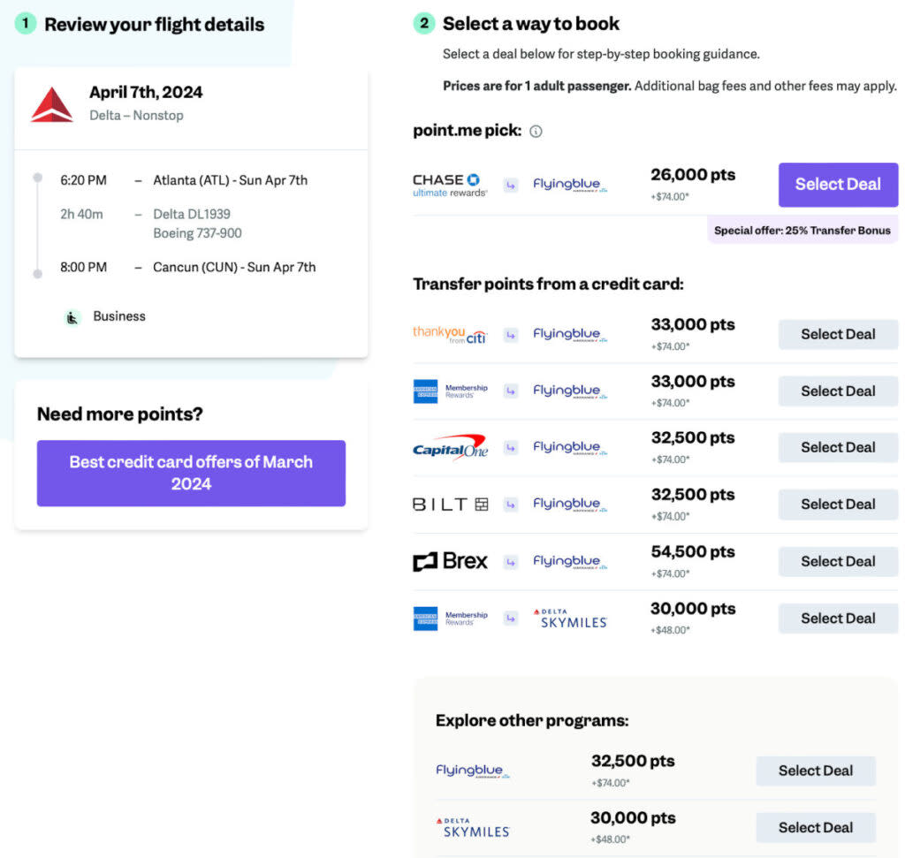Click the Special offer 25% Transfer Bonus badge

coord(802,230)
